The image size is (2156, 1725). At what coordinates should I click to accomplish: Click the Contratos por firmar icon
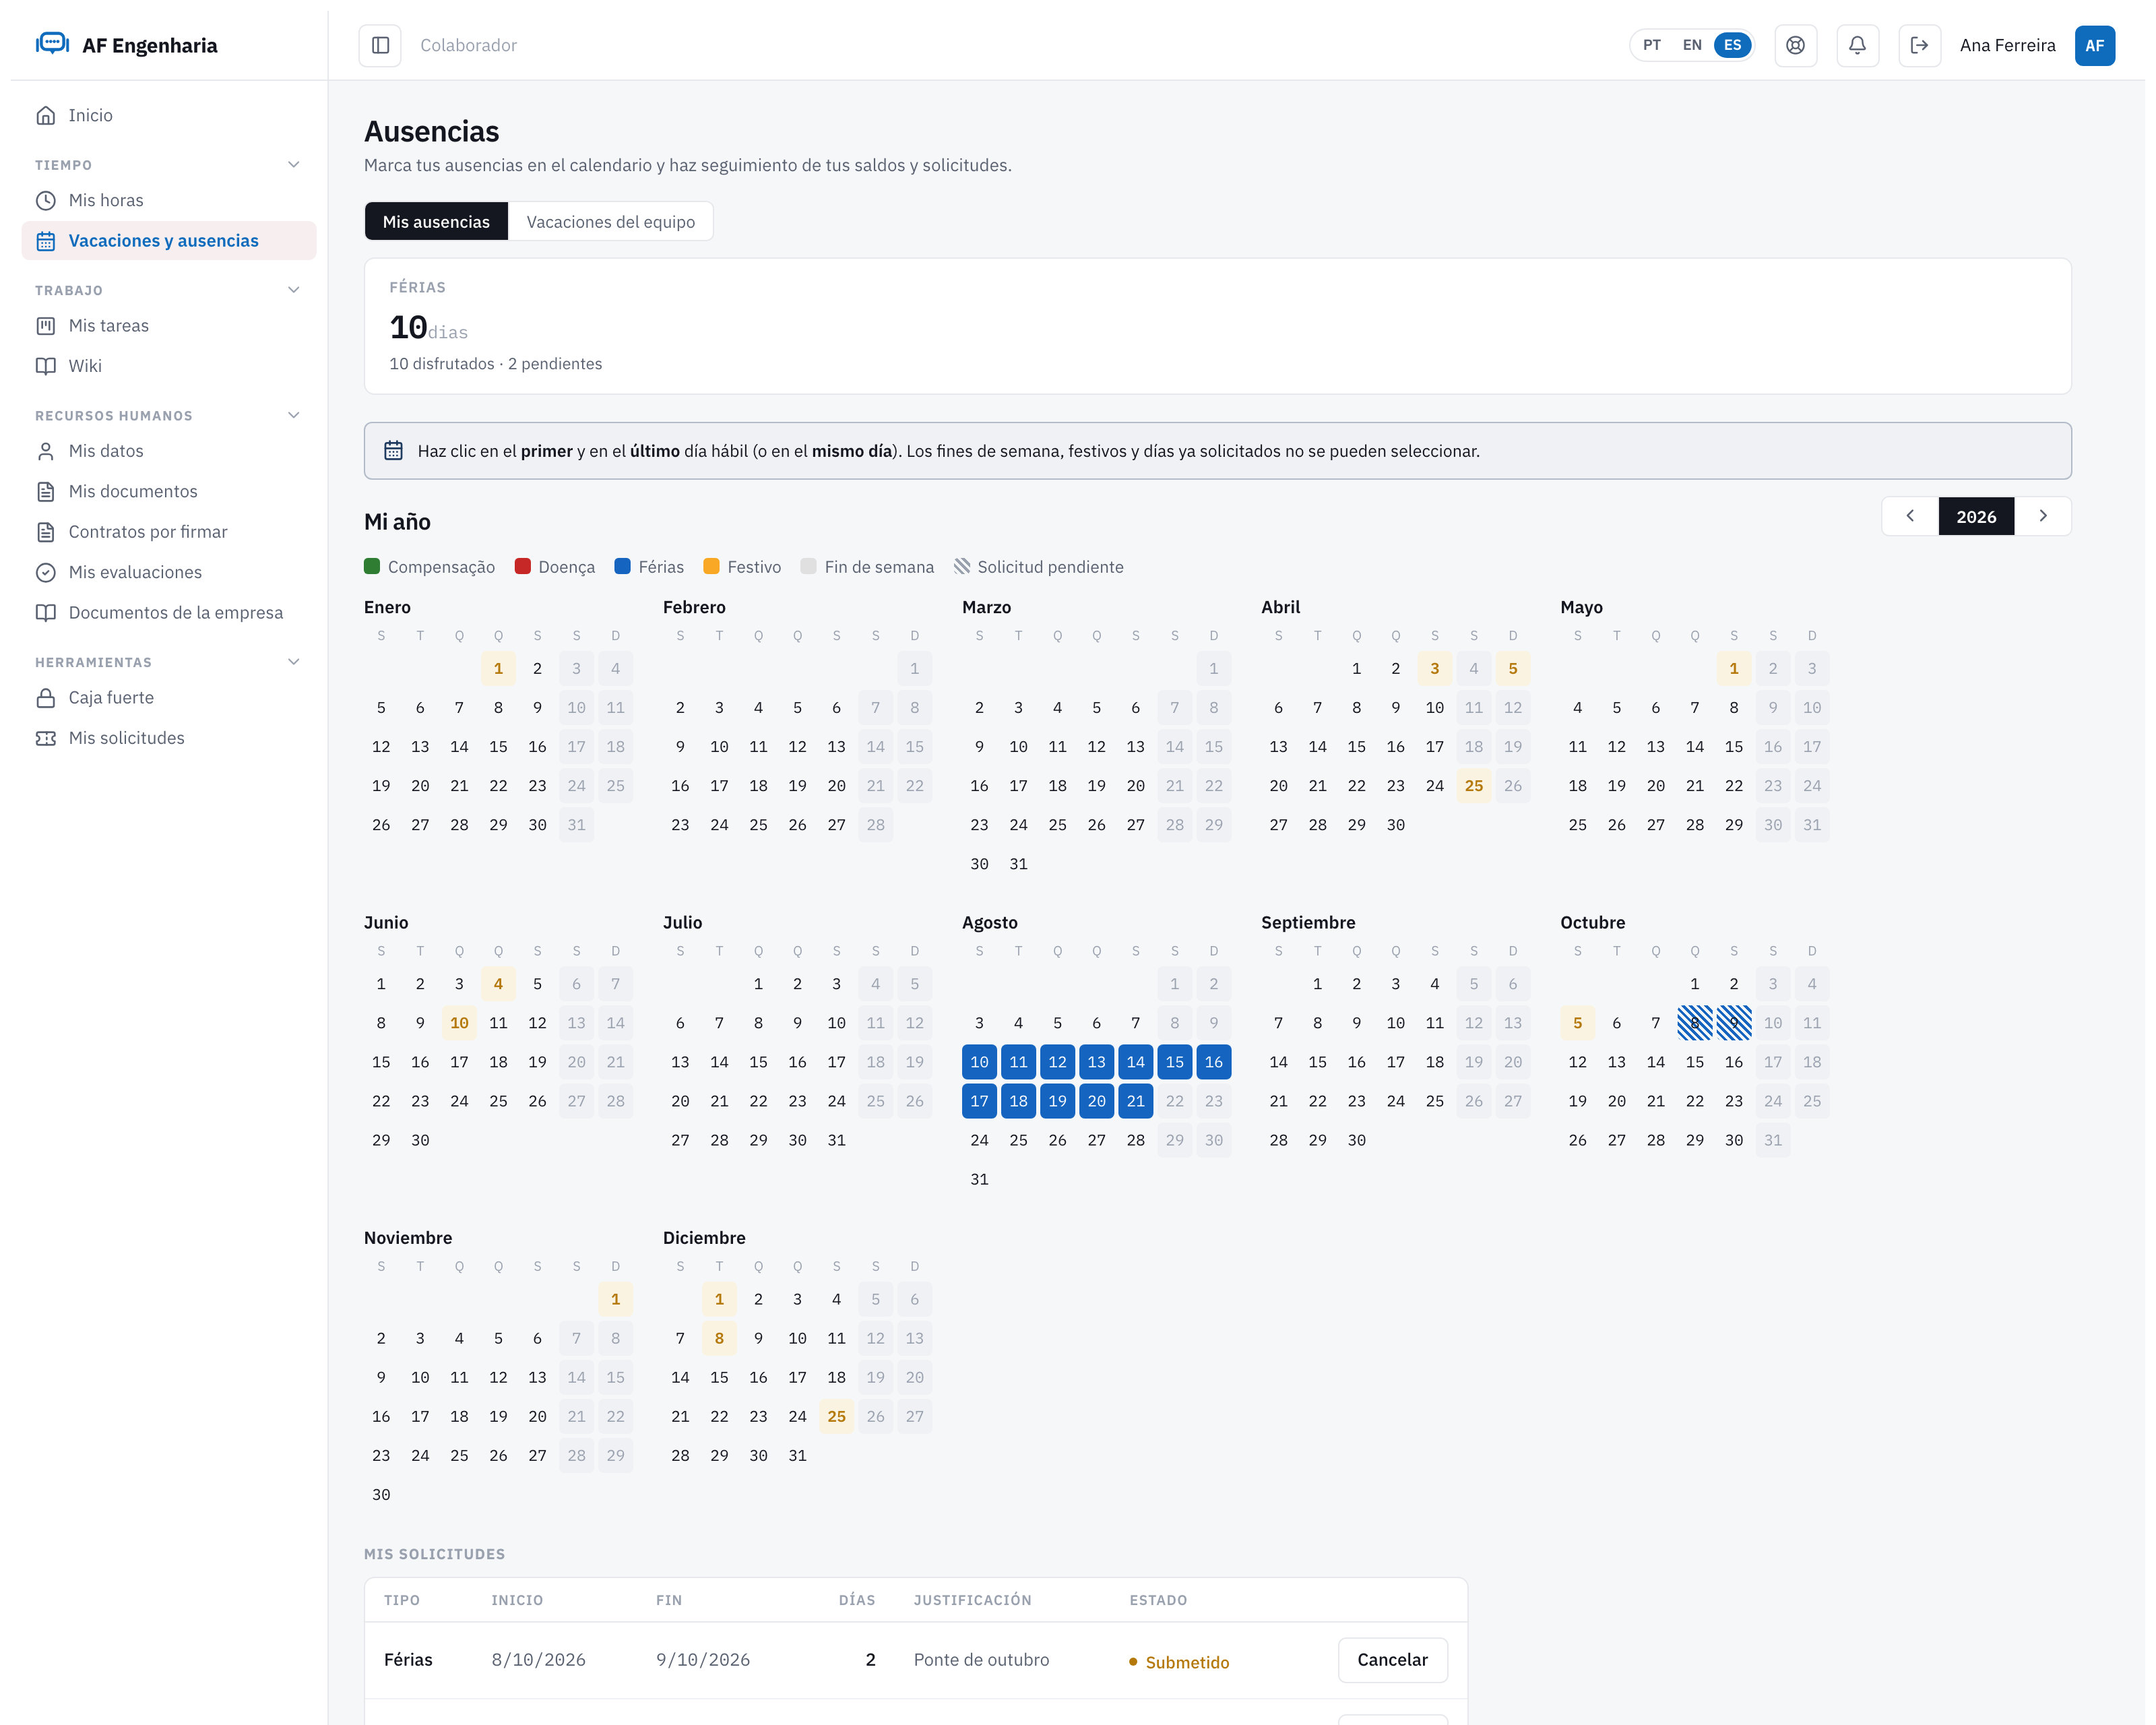pos(46,532)
